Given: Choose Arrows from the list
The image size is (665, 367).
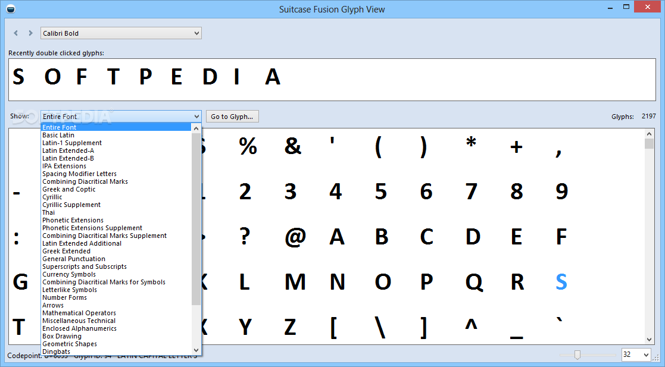Looking at the screenshot, I should tap(116, 305).
